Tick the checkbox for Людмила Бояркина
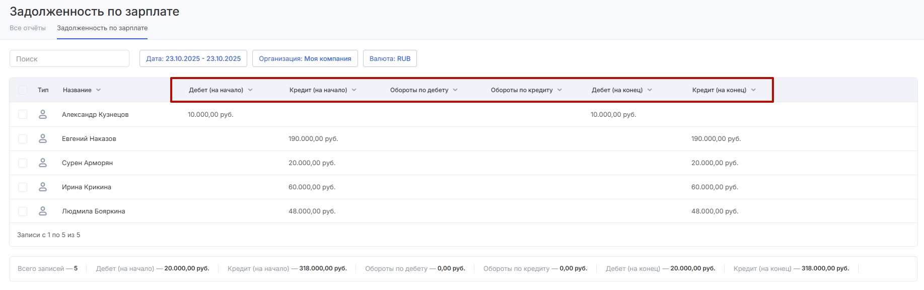Viewport: 924px width, 290px height. coord(23,211)
